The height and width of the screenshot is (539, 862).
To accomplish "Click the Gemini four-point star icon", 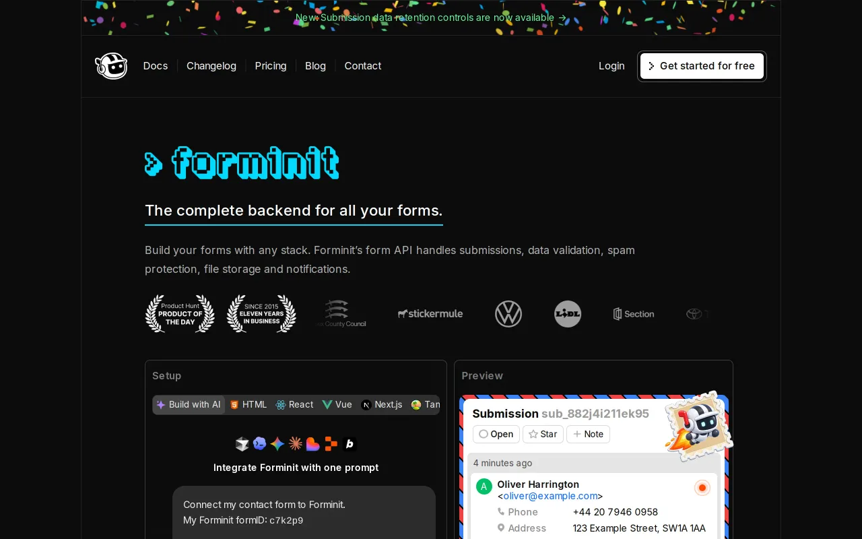I will 277,444.
